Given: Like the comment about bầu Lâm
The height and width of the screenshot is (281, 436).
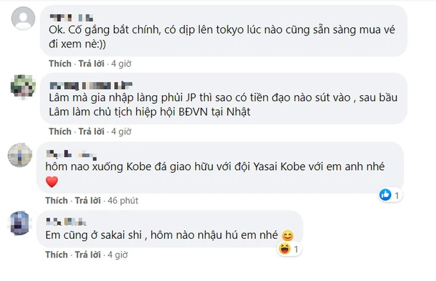Looking at the screenshot, I should tap(60, 131).
